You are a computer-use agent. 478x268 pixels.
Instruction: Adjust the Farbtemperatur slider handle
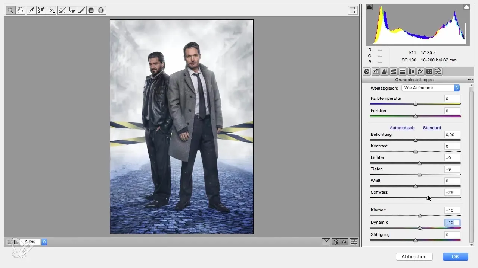[x=415, y=104]
